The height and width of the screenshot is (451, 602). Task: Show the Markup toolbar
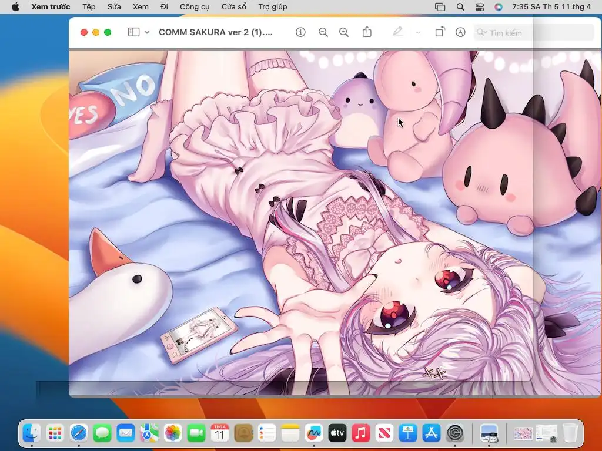460,32
